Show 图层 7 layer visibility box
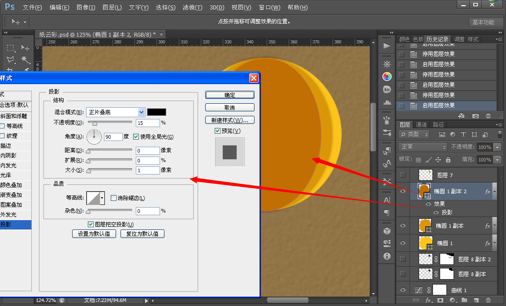Viewport: 506px width, 306px height. (403, 175)
